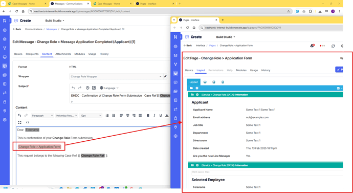Click the Change Role > Application Form placeholder

coord(39,147)
